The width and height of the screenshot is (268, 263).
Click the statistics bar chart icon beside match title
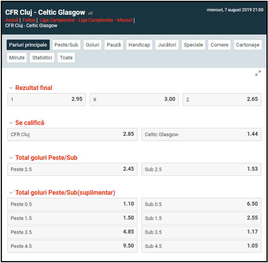click(x=90, y=13)
